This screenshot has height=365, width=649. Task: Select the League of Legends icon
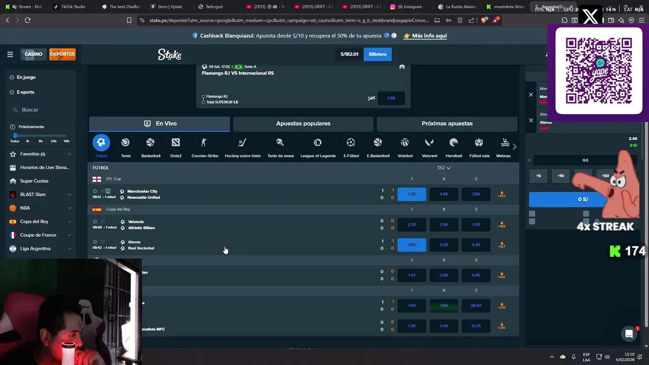click(317, 143)
